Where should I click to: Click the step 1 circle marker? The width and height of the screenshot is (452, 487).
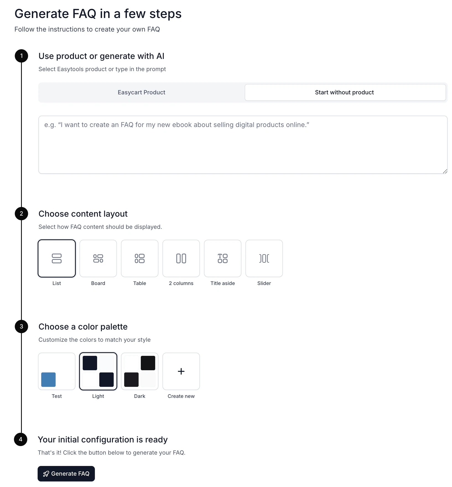coord(21,56)
